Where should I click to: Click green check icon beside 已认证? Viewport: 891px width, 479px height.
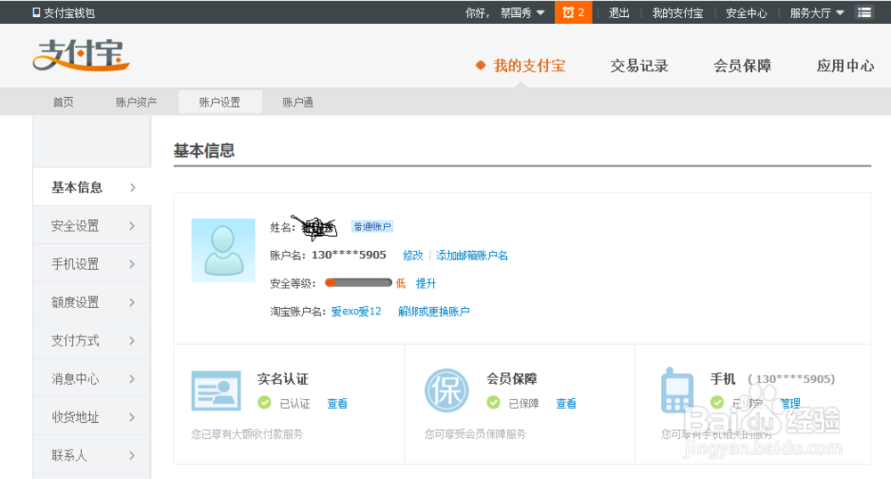coord(265,402)
